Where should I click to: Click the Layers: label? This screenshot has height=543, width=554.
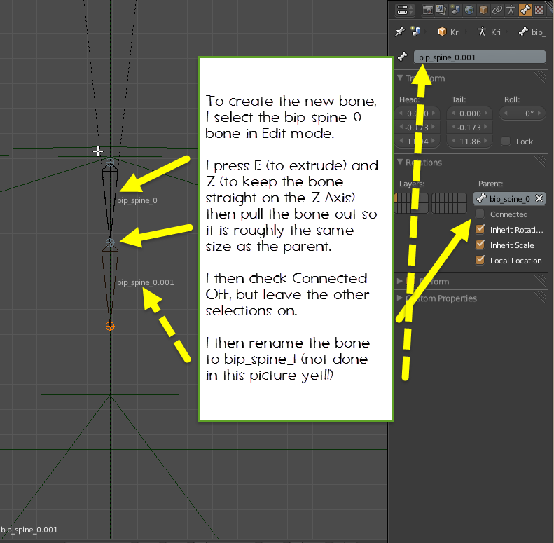coord(412,184)
